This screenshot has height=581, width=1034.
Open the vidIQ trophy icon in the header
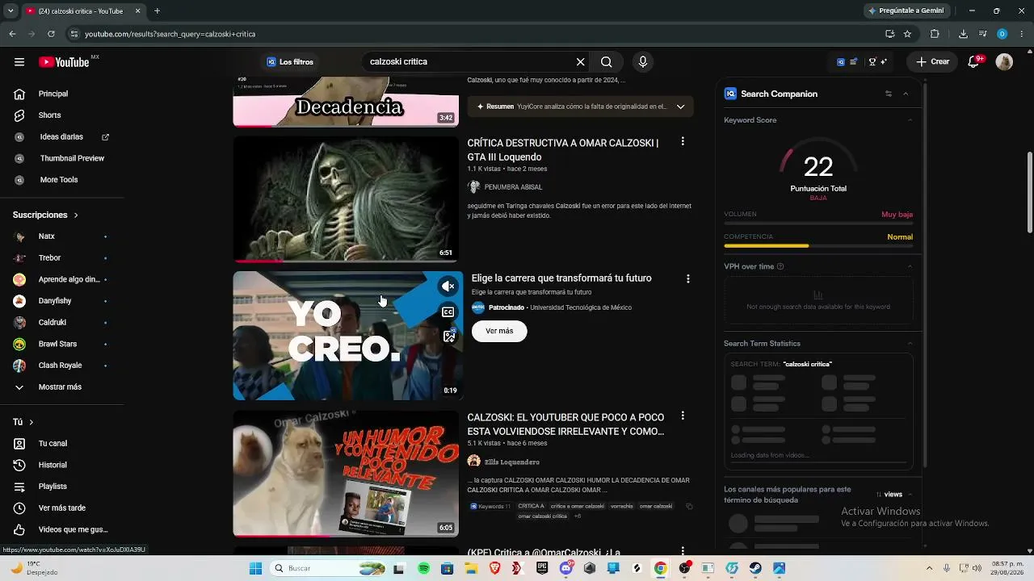coord(872,62)
